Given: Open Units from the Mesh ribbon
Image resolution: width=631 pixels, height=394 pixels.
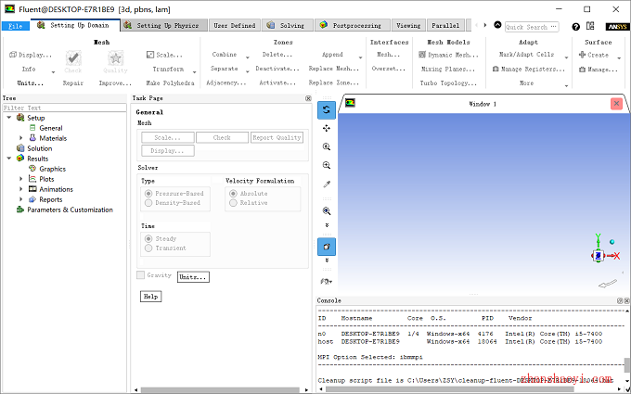Looking at the screenshot, I should (x=31, y=83).
